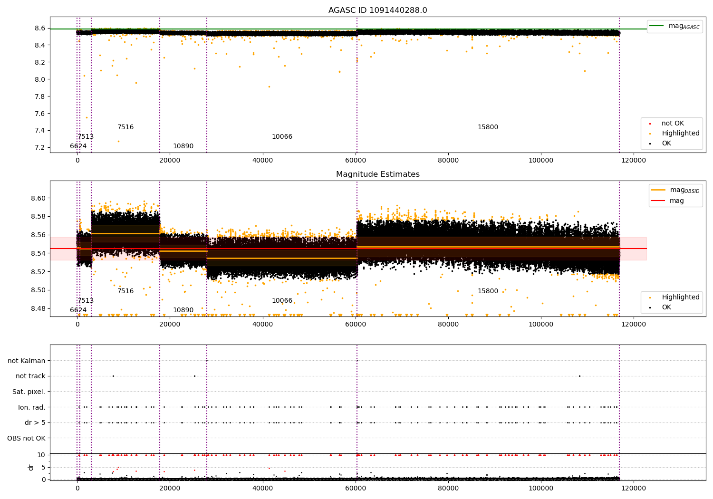The image size is (713, 499).
Task: Click the 8.54 y-axis tick label
Action: tap(38, 253)
